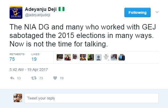Screen dimensions: 168x108
Task: Click the reply arrow icon under the tweet
Action: click(12, 78)
